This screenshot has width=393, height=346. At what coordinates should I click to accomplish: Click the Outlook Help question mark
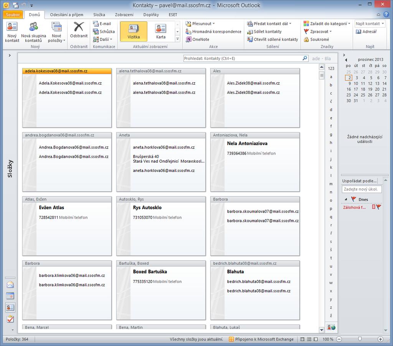click(386, 14)
